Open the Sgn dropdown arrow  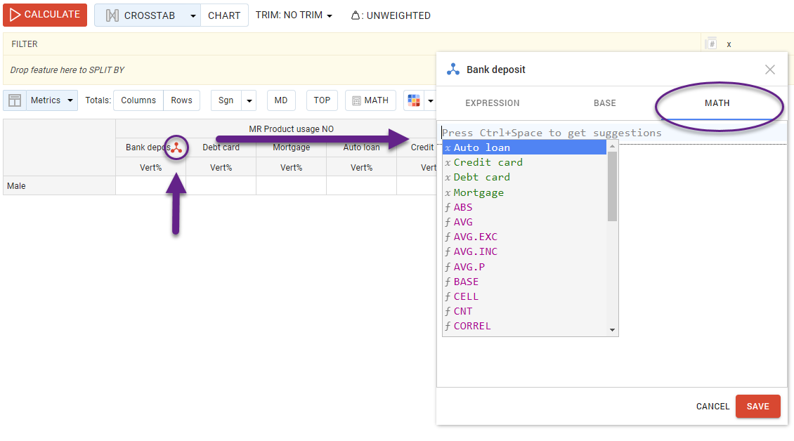[x=249, y=100]
